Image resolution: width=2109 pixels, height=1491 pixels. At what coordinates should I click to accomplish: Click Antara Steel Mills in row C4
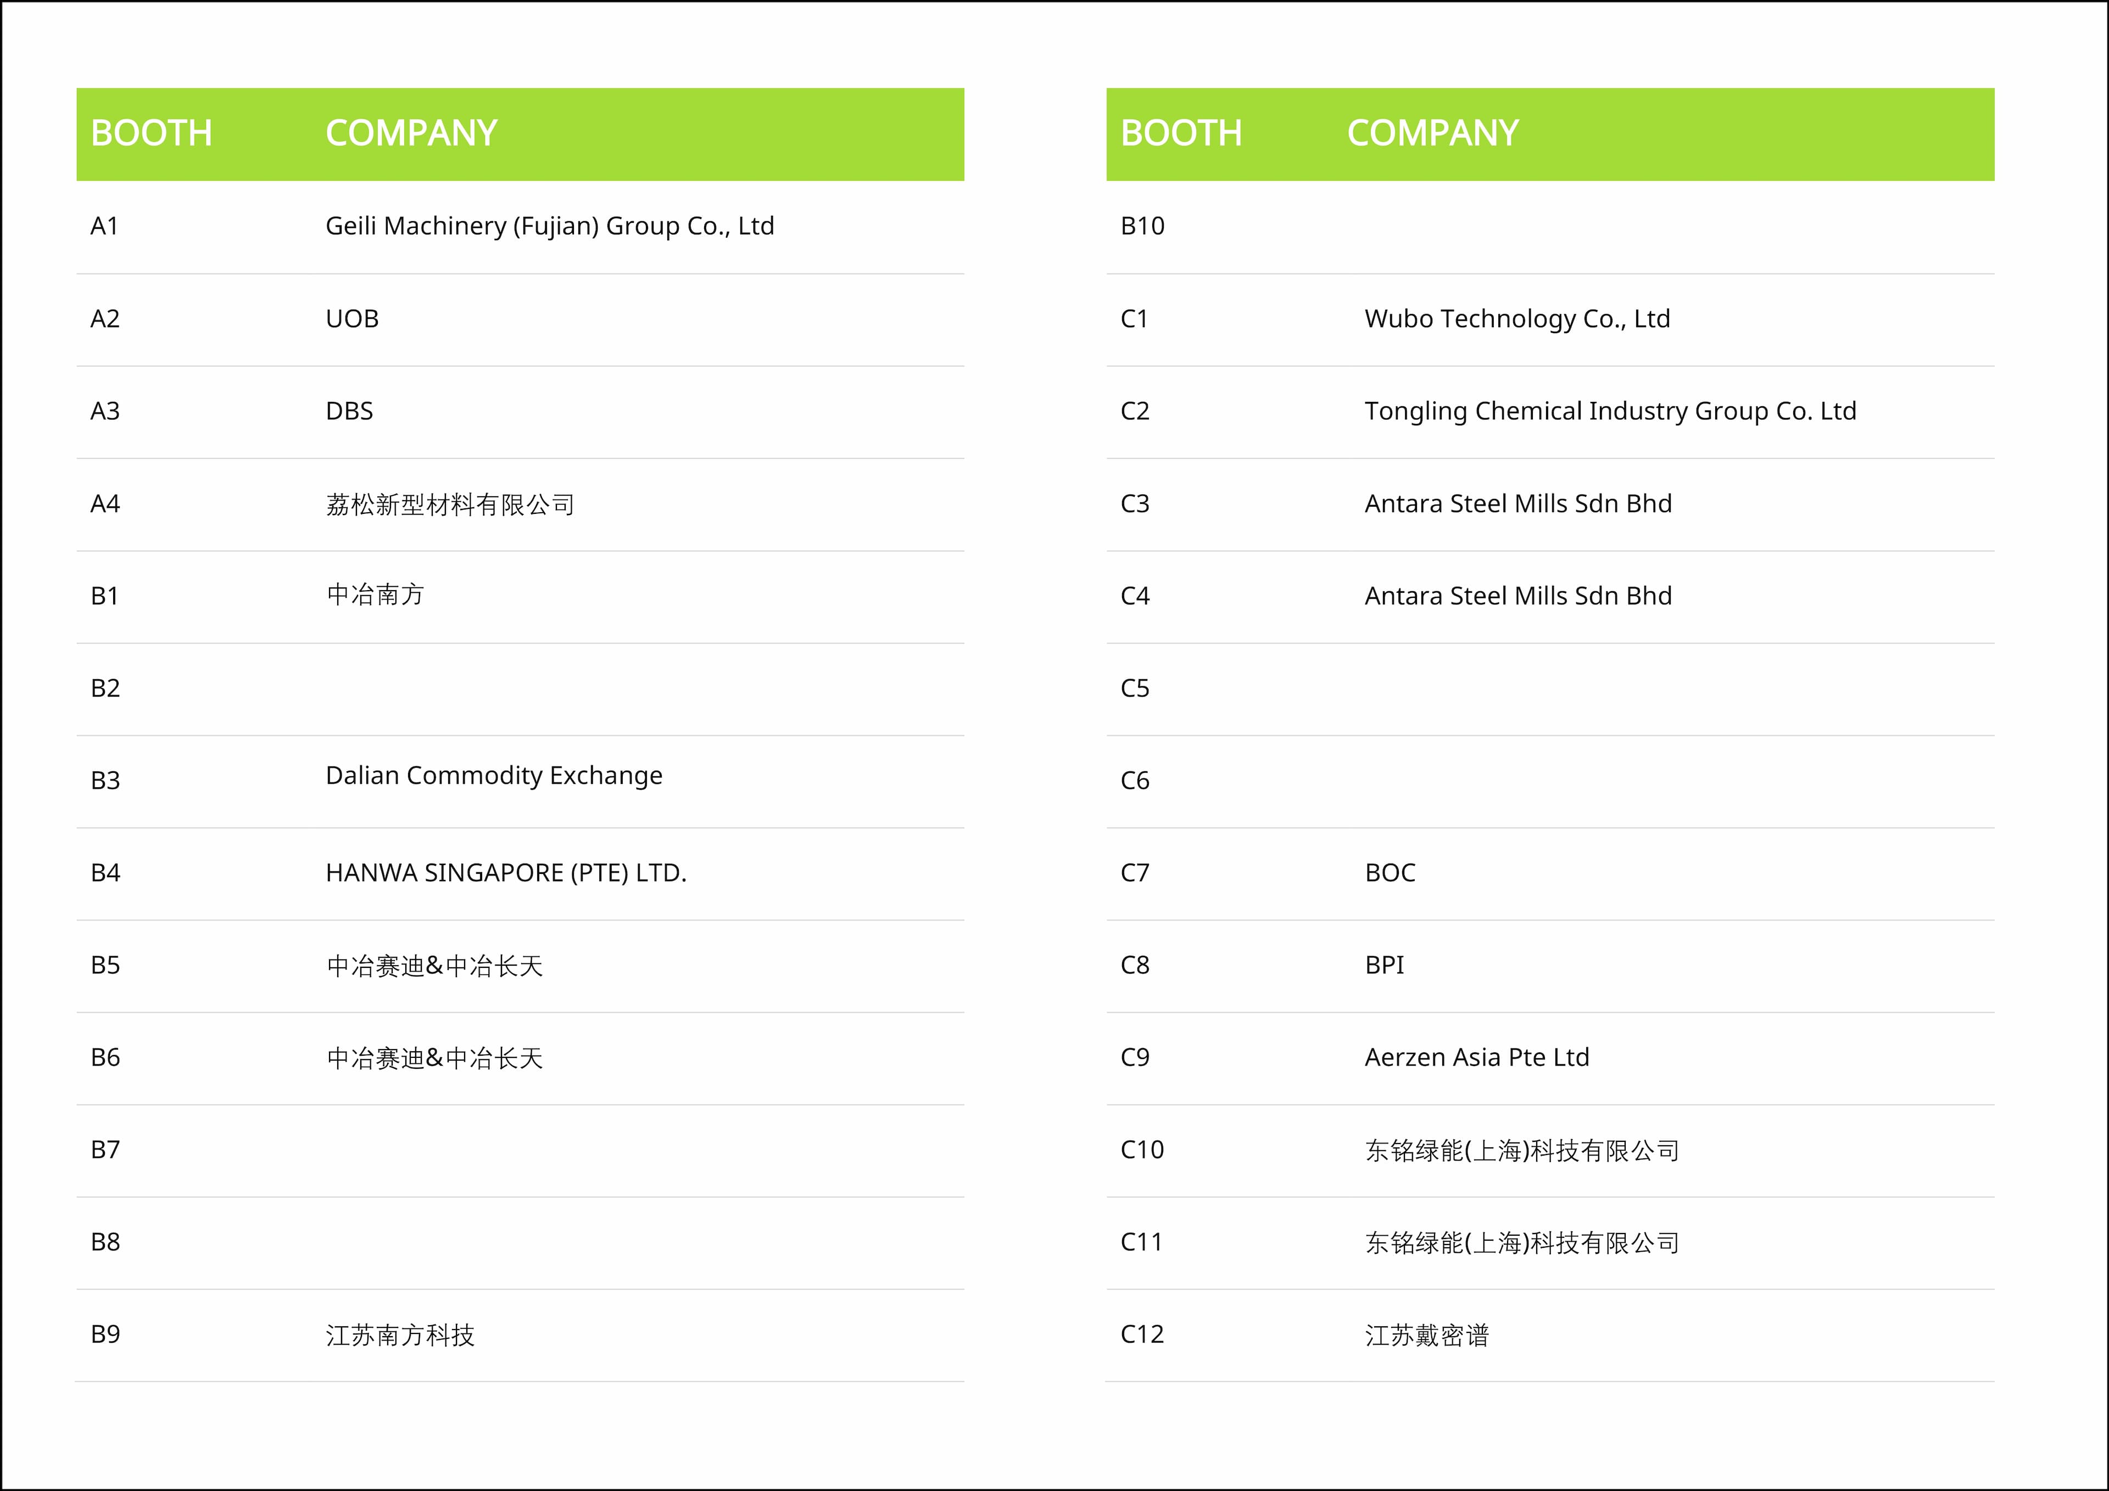coord(1519,596)
